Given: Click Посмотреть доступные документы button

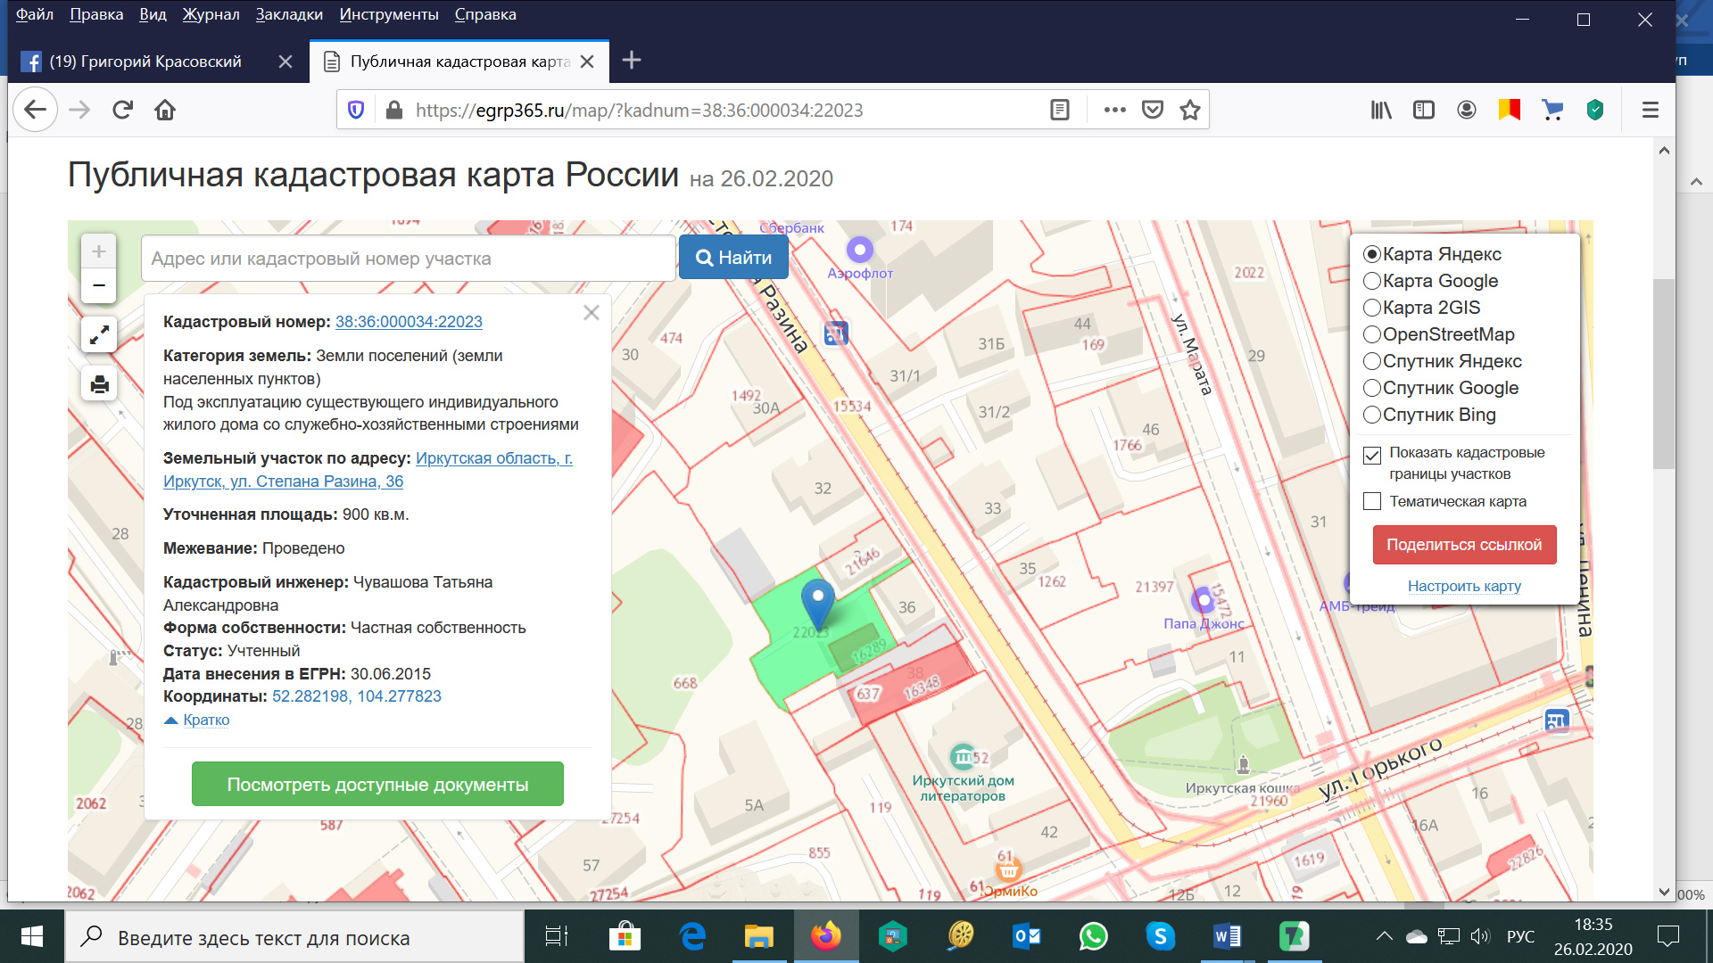Looking at the screenshot, I should [x=377, y=784].
